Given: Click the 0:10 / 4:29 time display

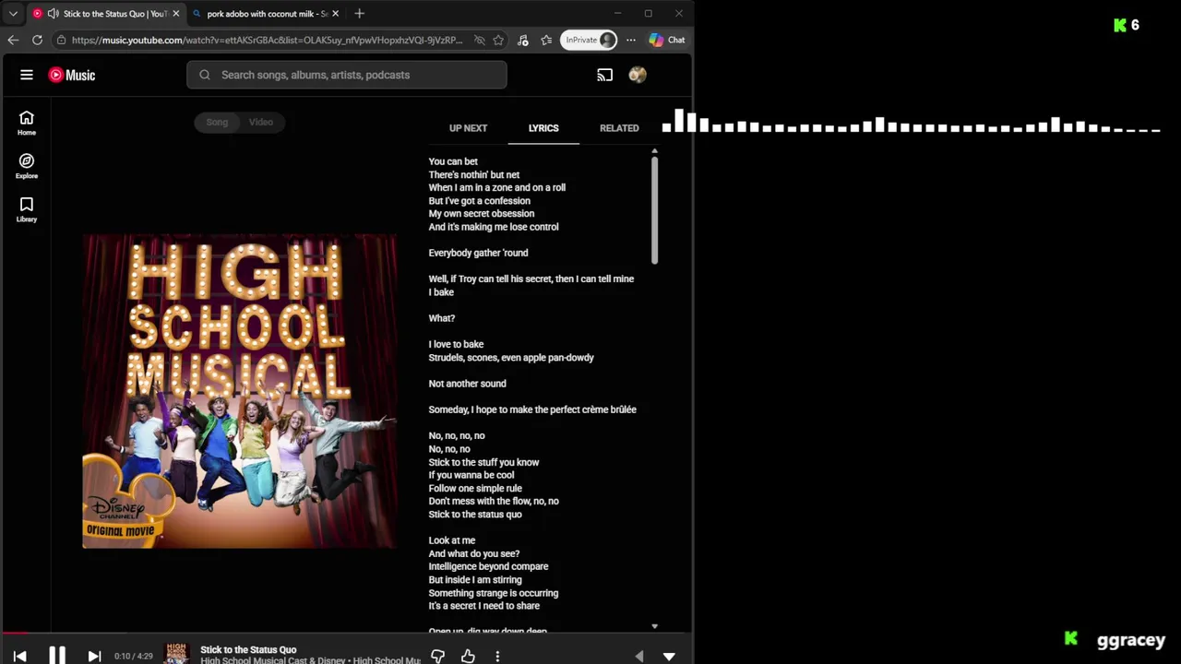Looking at the screenshot, I should 133,656.
